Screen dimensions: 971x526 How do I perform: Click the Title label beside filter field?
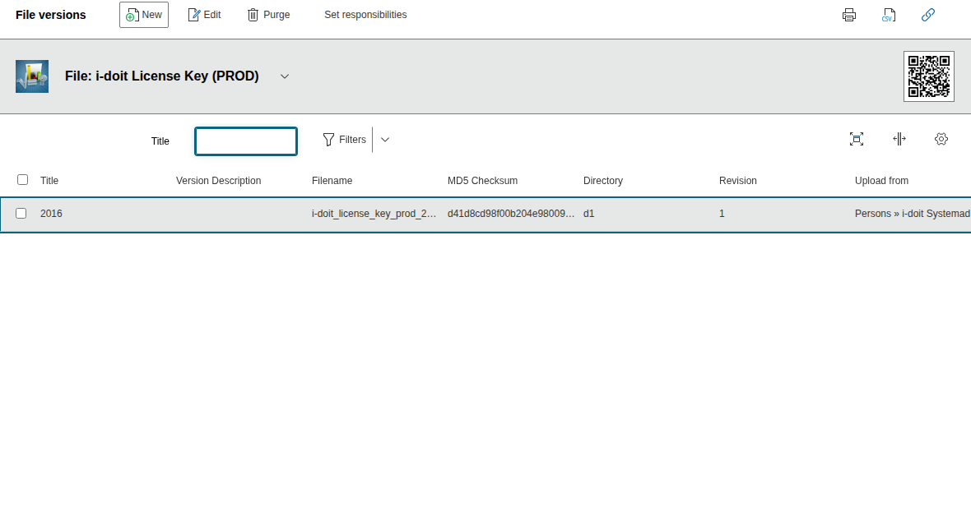pos(160,141)
